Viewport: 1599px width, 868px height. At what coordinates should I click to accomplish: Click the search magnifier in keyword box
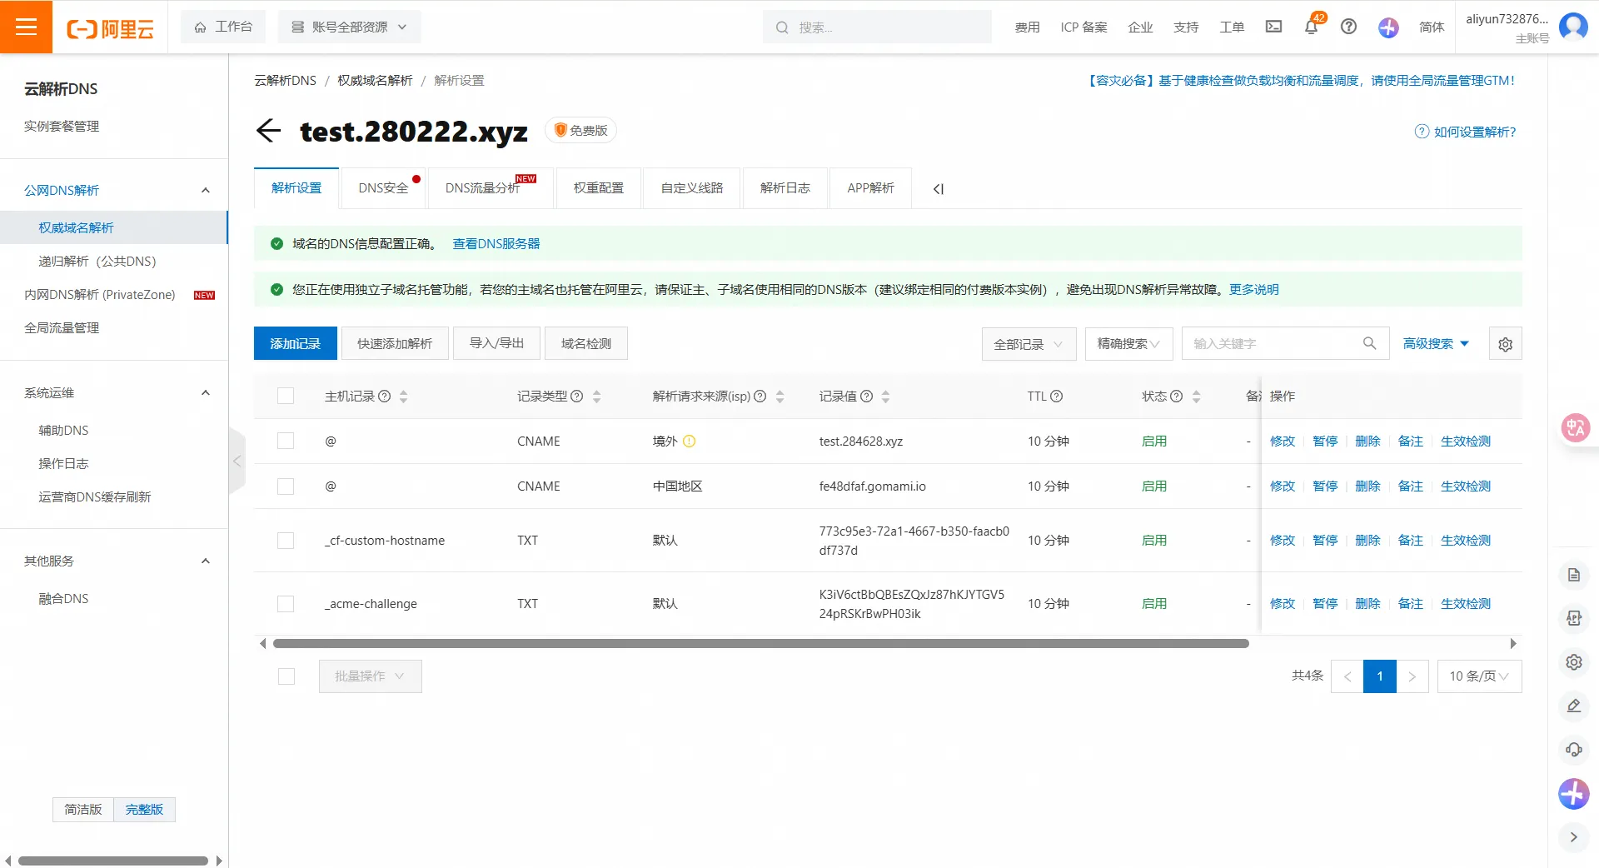(x=1369, y=343)
